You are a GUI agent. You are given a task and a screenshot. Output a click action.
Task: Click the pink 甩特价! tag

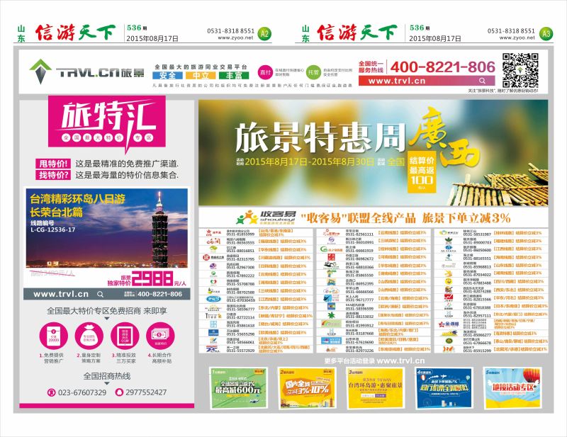[54, 164]
